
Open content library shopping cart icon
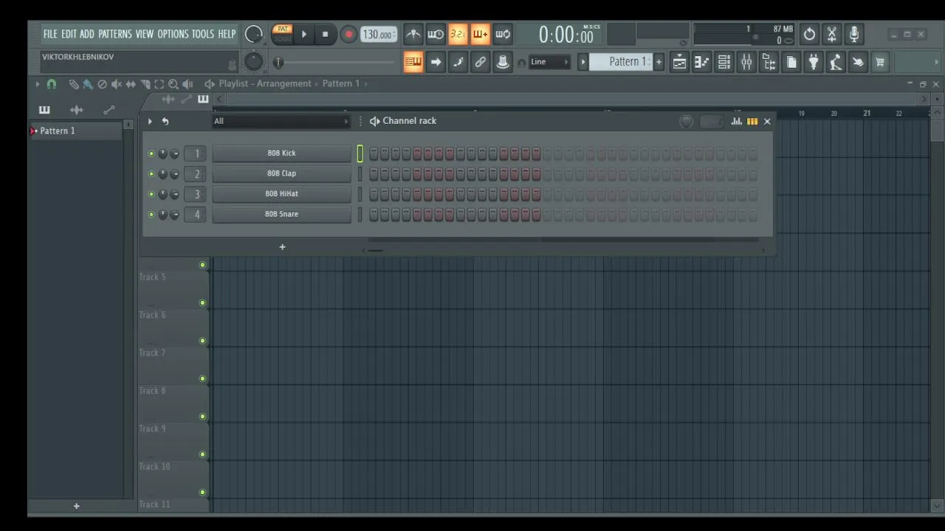[x=880, y=62]
